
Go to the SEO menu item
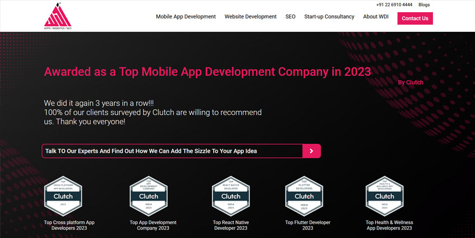290,17
